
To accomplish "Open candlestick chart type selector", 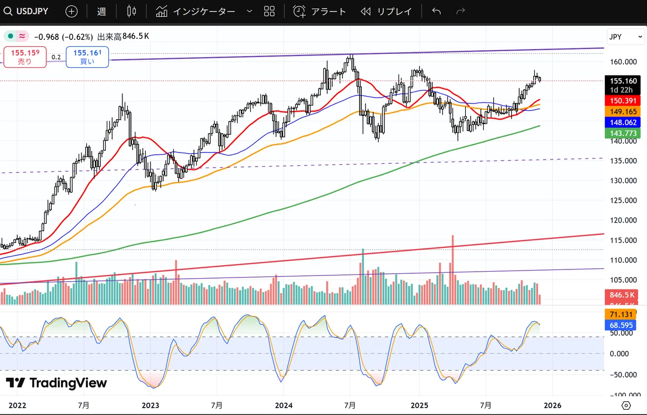I will tap(132, 11).
